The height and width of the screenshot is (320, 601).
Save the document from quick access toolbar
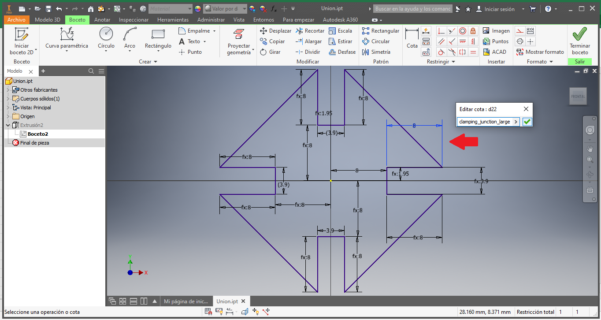coord(48,9)
